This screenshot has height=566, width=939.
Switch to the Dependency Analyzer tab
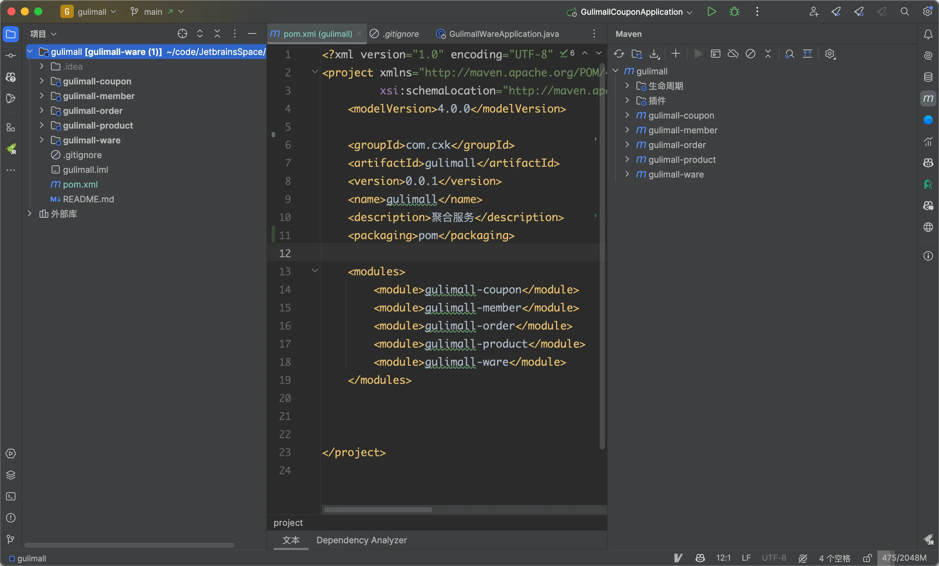361,540
